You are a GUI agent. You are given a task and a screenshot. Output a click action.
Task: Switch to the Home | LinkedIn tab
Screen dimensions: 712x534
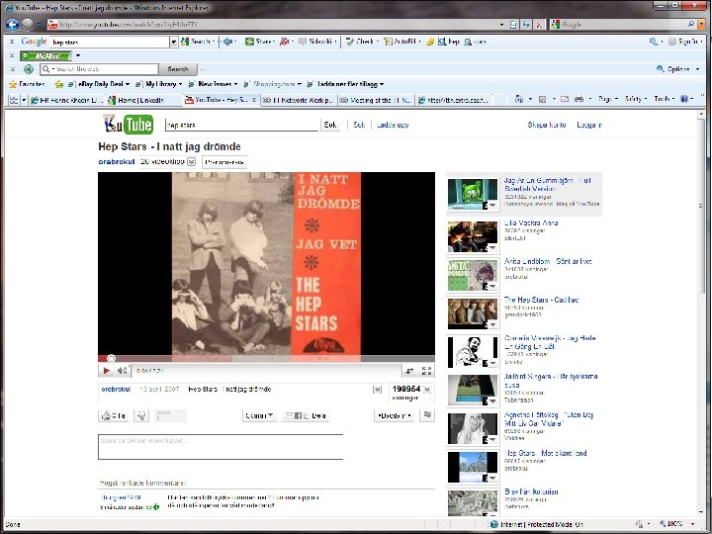tap(135, 100)
